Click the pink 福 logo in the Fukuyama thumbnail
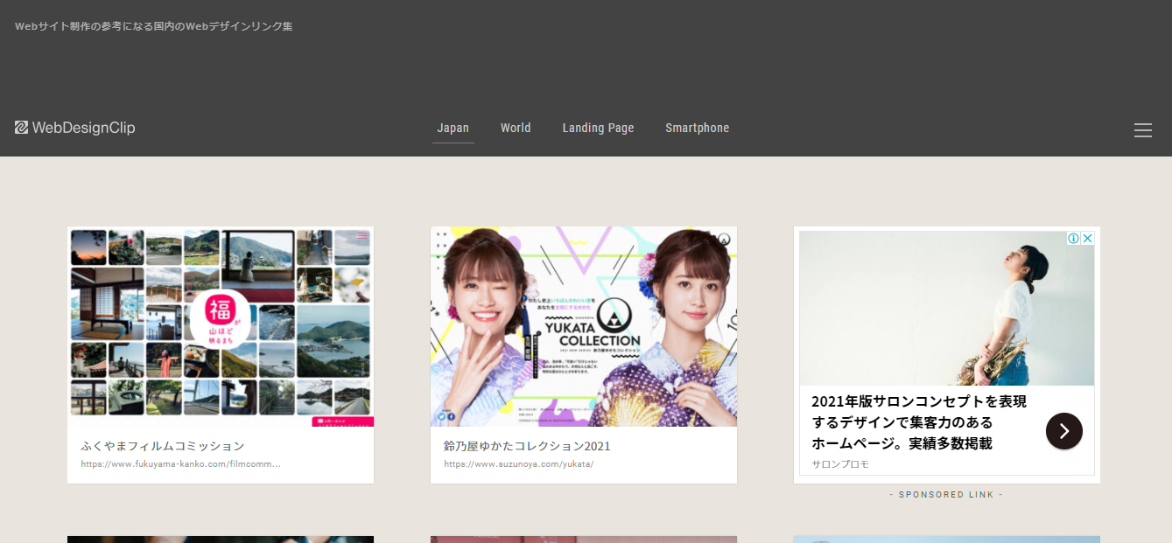 coord(222,317)
